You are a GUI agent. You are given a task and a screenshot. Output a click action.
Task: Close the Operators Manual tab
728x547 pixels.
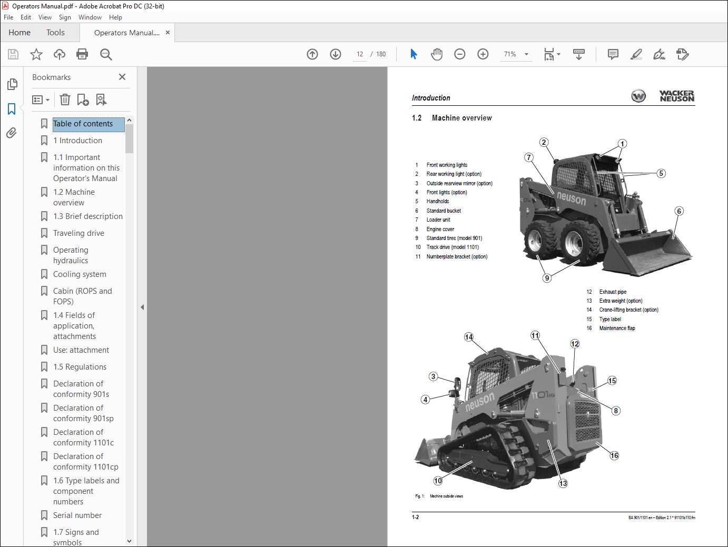click(168, 33)
